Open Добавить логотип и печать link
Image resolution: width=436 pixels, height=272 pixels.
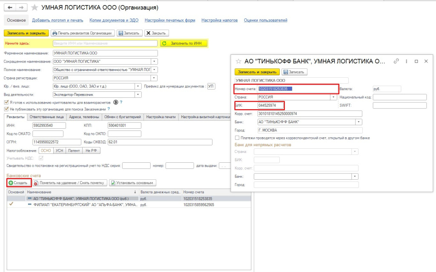[x=57, y=20]
